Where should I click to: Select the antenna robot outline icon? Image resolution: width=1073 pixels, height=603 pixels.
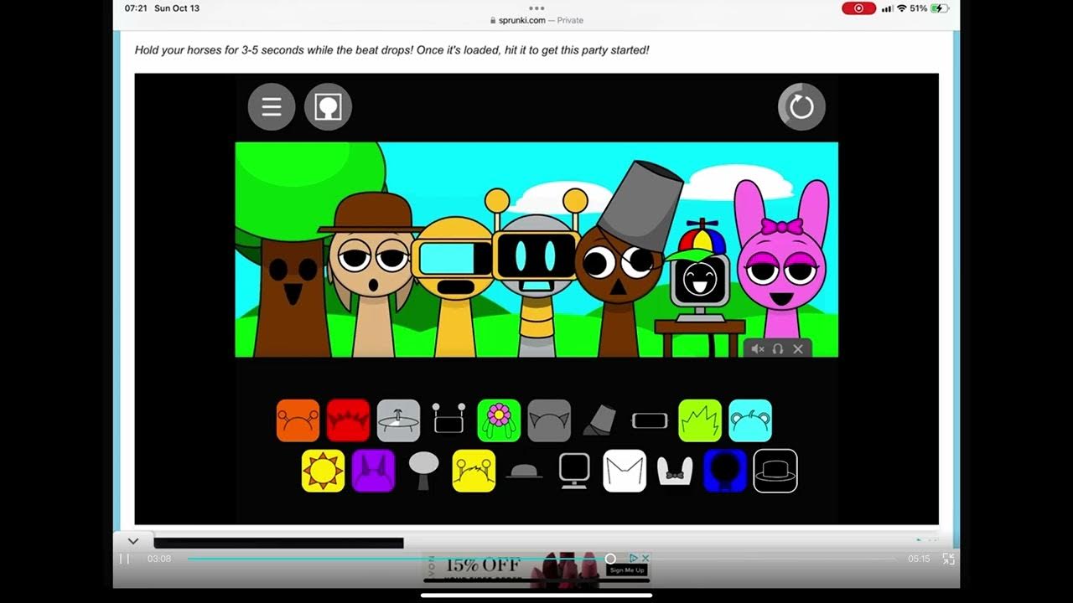tap(448, 419)
